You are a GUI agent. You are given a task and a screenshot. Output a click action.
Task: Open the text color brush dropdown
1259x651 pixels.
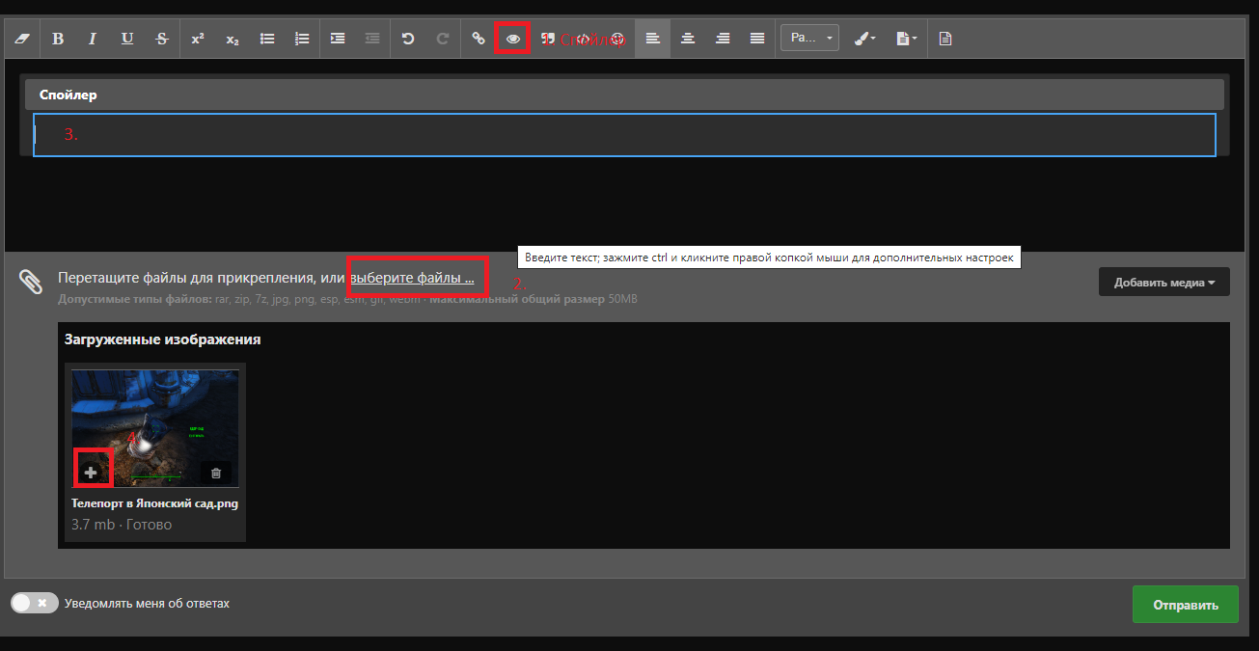click(864, 39)
